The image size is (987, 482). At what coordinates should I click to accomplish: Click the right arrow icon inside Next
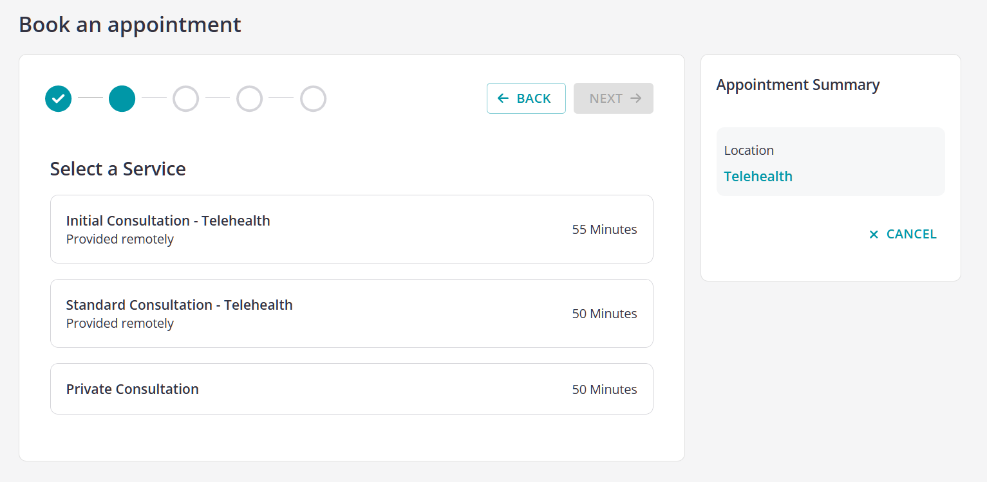636,98
